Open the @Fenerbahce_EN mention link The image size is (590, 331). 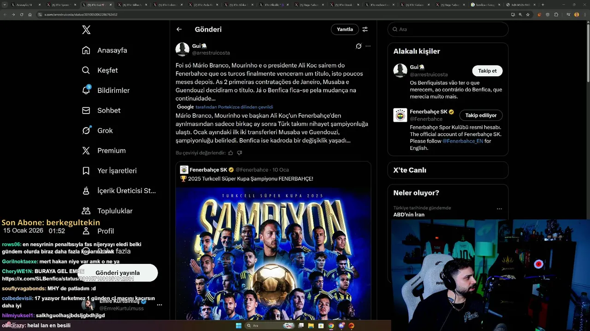point(463,141)
